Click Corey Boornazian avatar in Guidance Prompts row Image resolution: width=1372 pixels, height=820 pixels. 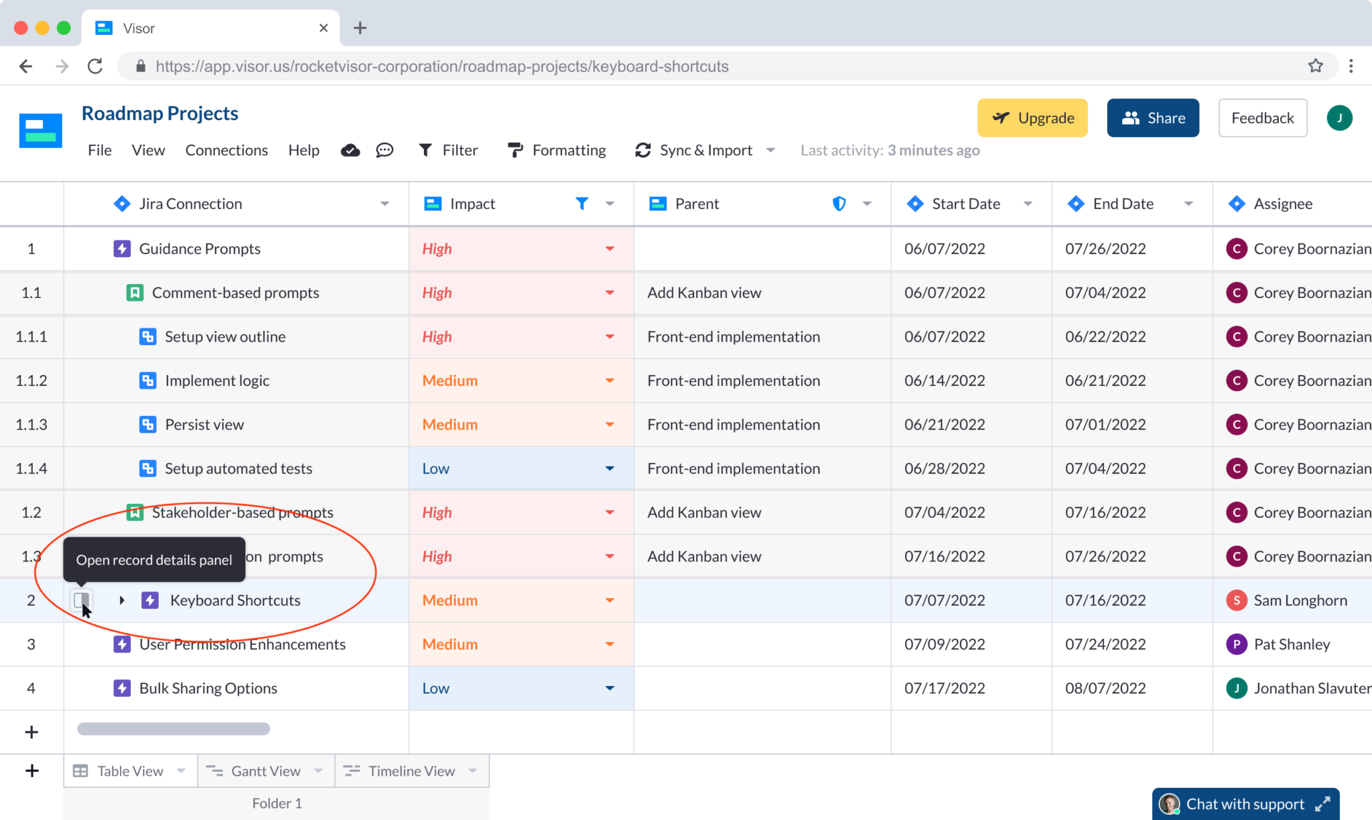(x=1237, y=249)
